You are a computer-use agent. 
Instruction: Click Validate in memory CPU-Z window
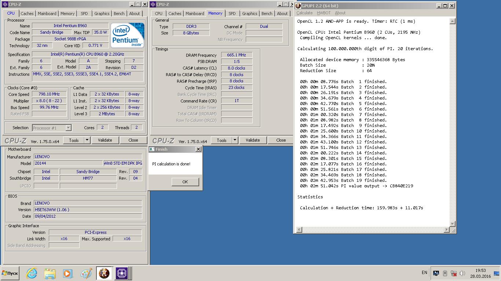coord(253,140)
